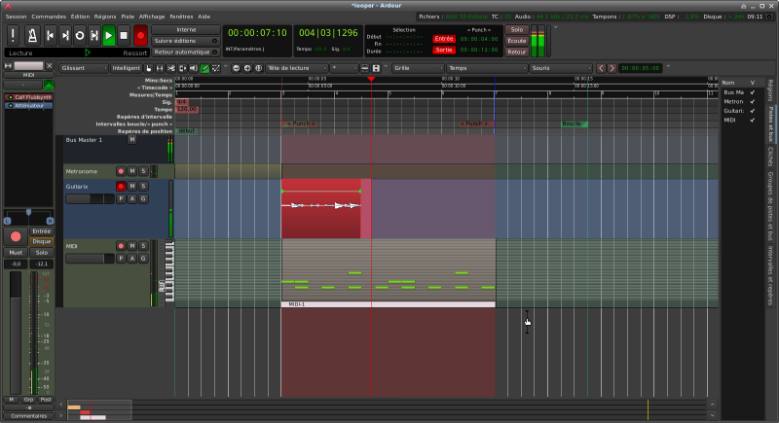Click the panic exclamation mark icon
The width and height of the screenshot is (779, 423).
pyautogui.click(x=13, y=36)
